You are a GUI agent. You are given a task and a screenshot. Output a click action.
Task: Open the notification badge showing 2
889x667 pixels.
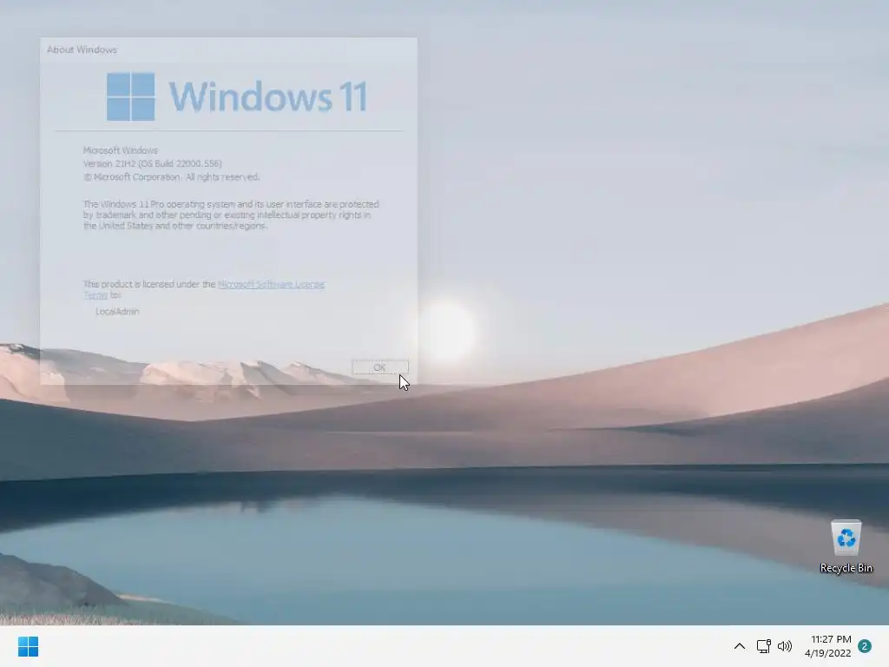(865, 646)
